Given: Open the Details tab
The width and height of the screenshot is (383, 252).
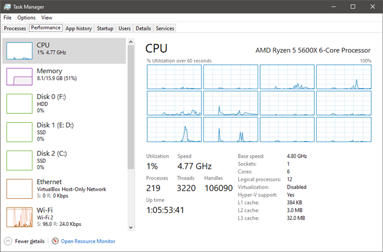Looking at the screenshot, I should 143,28.
